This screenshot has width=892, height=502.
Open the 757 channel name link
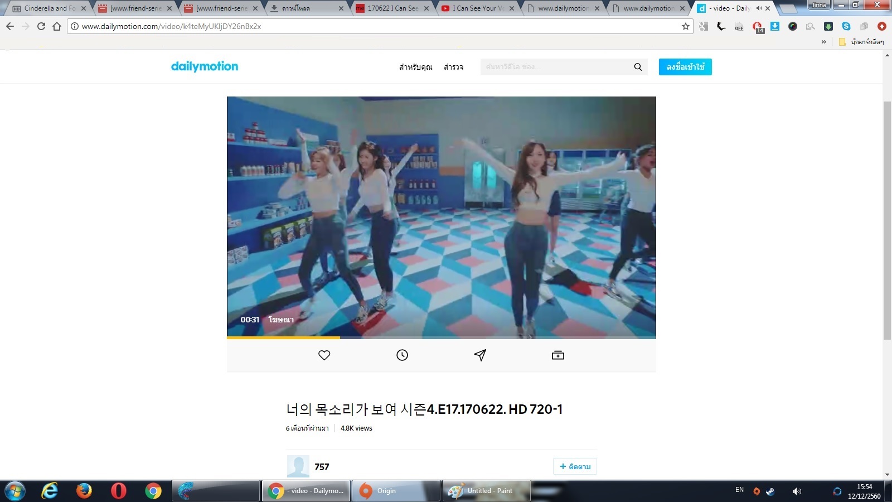[322, 467]
